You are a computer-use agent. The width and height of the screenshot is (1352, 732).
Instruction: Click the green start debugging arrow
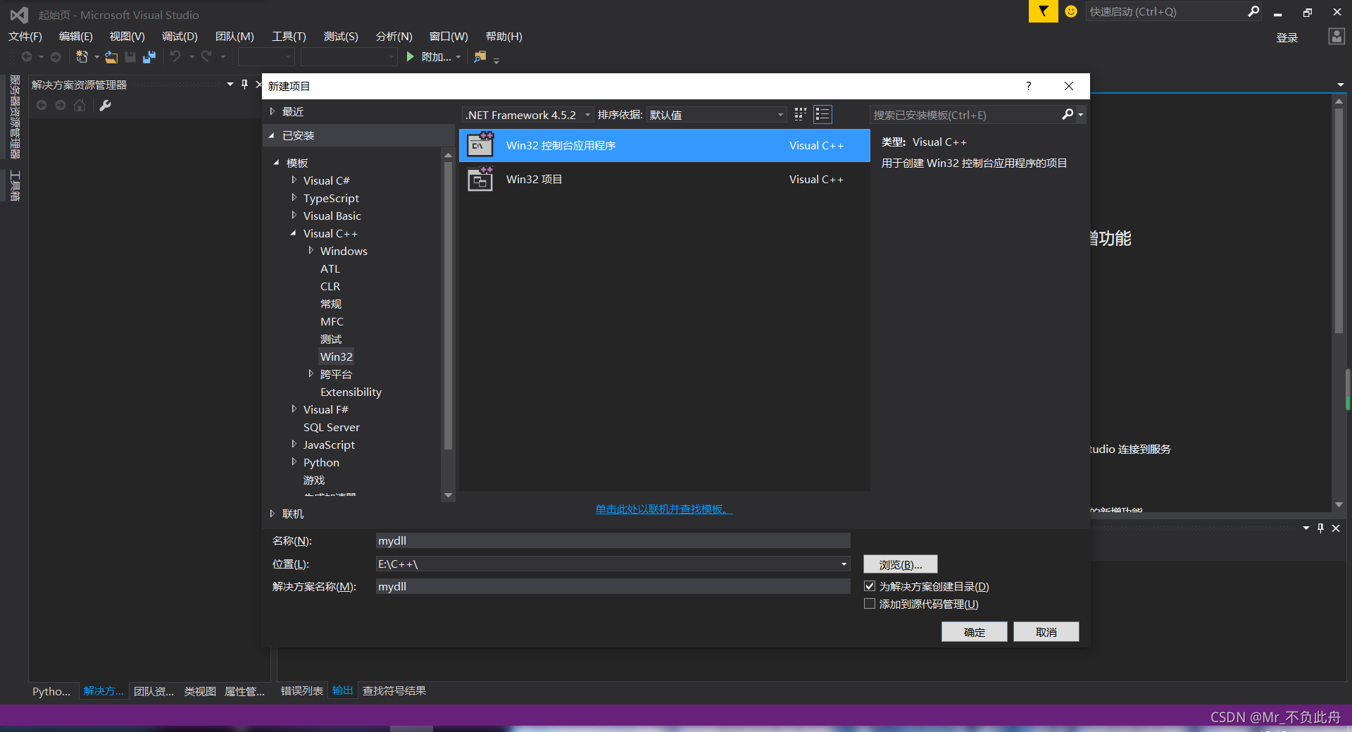coord(410,56)
